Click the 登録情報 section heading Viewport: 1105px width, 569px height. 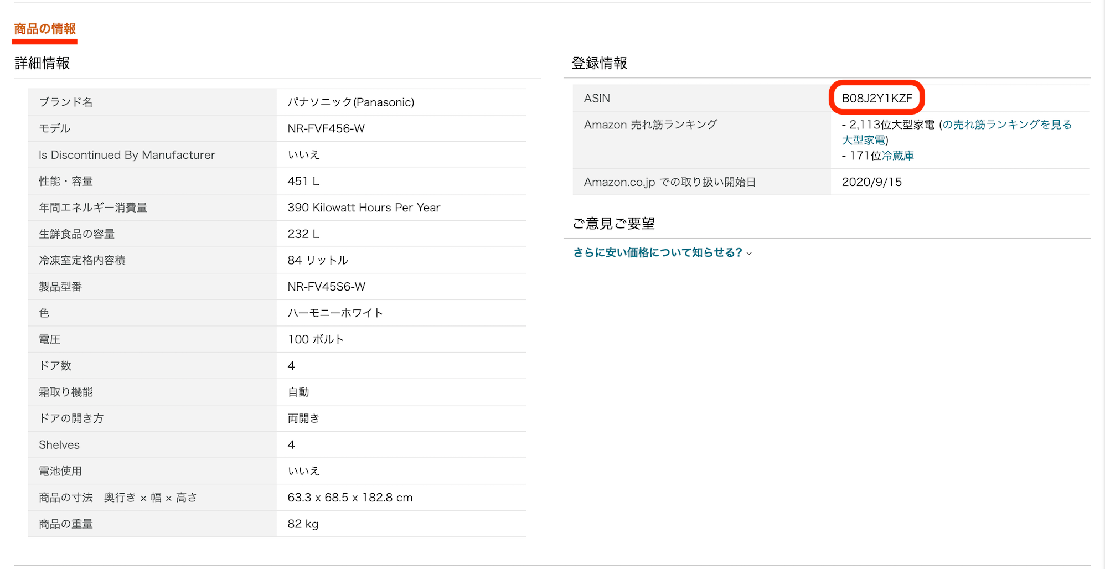(599, 63)
